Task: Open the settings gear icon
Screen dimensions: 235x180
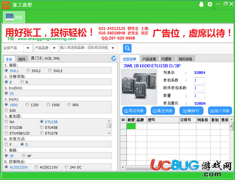Action: 210,4
